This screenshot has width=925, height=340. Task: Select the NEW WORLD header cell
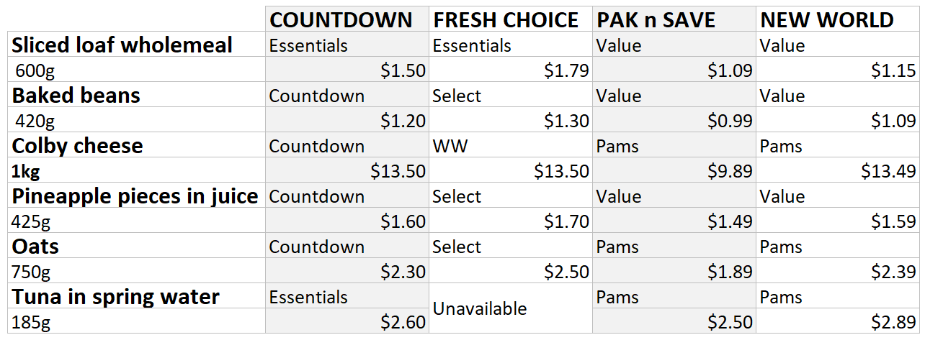click(x=839, y=19)
